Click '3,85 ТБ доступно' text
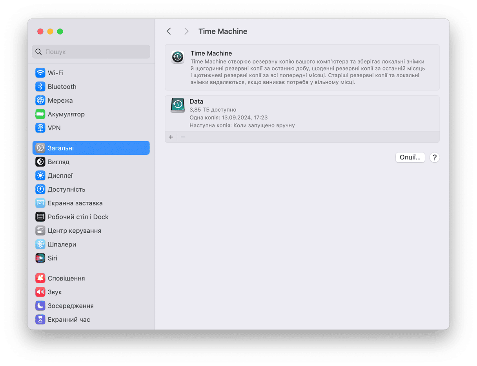This screenshot has width=477, height=366. (213, 110)
